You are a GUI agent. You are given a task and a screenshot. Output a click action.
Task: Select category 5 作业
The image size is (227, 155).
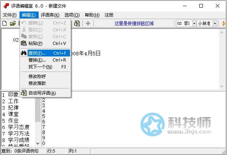coord(10,121)
